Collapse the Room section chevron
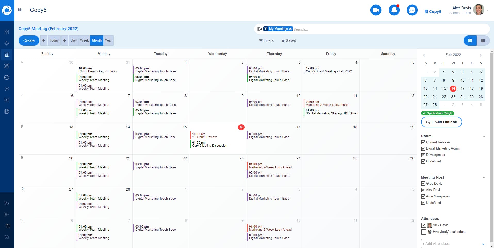This screenshot has height=248, width=494. 484,136
